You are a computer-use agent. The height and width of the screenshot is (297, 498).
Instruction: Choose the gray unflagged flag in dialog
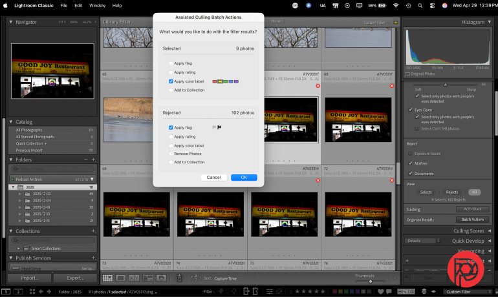pyautogui.click(x=214, y=127)
